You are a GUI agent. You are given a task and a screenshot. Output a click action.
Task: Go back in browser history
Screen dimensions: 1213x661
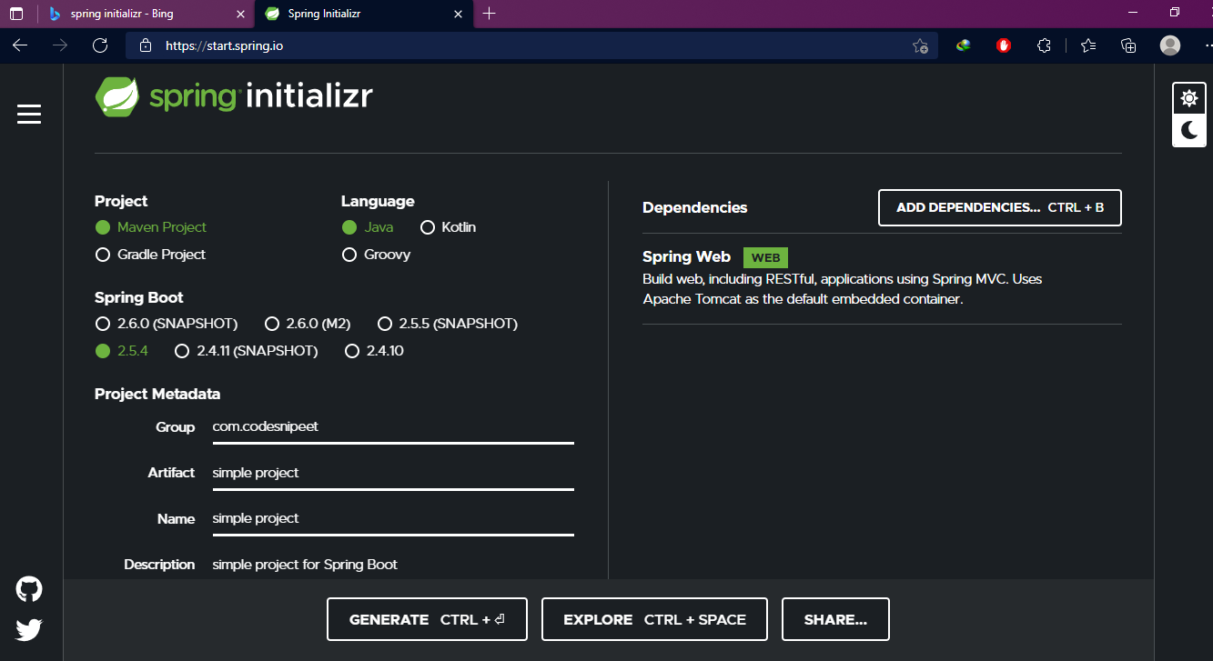(x=20, y=45)
